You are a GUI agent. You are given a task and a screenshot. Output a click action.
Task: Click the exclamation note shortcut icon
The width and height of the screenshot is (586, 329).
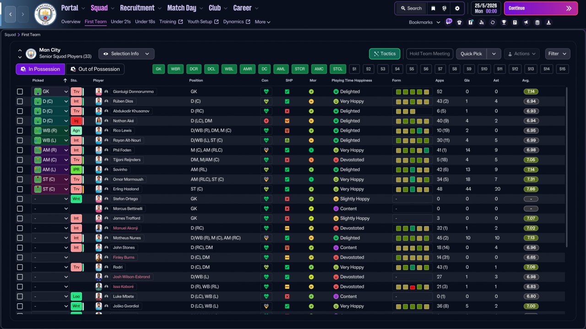click(471, 22)
